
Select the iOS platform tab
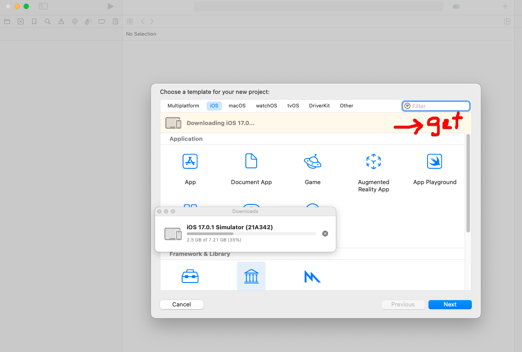point(214,106)
